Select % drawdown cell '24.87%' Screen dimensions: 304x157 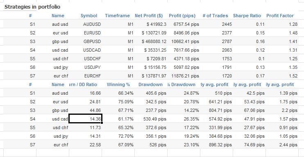pyautogui.click(x=191, y=93)
